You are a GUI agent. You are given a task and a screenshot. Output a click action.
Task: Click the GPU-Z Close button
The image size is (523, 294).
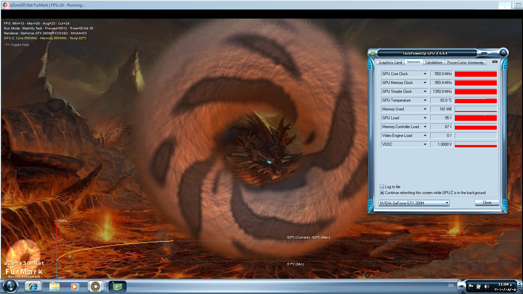487,203
